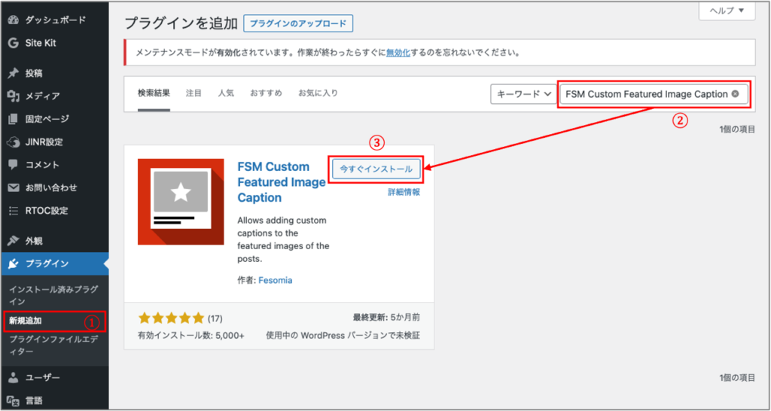The width and height of the screenshot is (771, 411).
Task: Open JINR設定 menu item
Action: coord(55,142)
